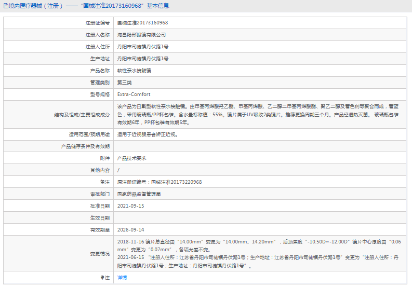The width and height of the screenshot is (412, 287).
Task: Click the slash value in 其他内容 row
Action: tap(118, 170)
